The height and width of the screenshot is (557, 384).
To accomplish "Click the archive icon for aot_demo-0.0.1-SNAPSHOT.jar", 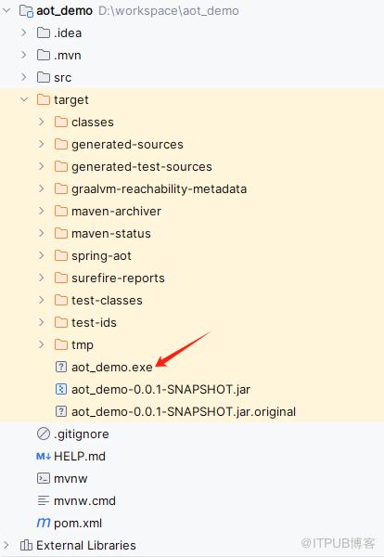I will 61,389.
